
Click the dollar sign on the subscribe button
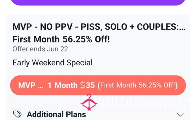click(83, 85)
